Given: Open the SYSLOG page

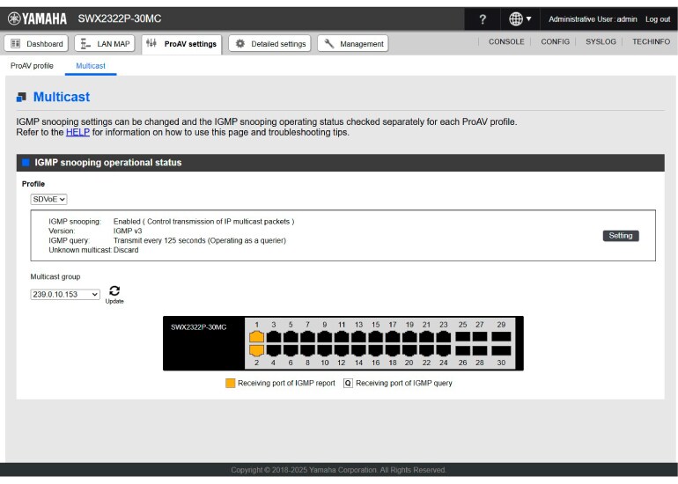Looking at the screenshot, I should click(x=601, y=42).
